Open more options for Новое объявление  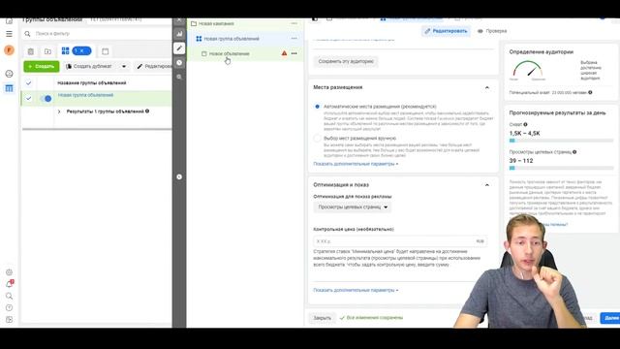click(x=294, y=53)
